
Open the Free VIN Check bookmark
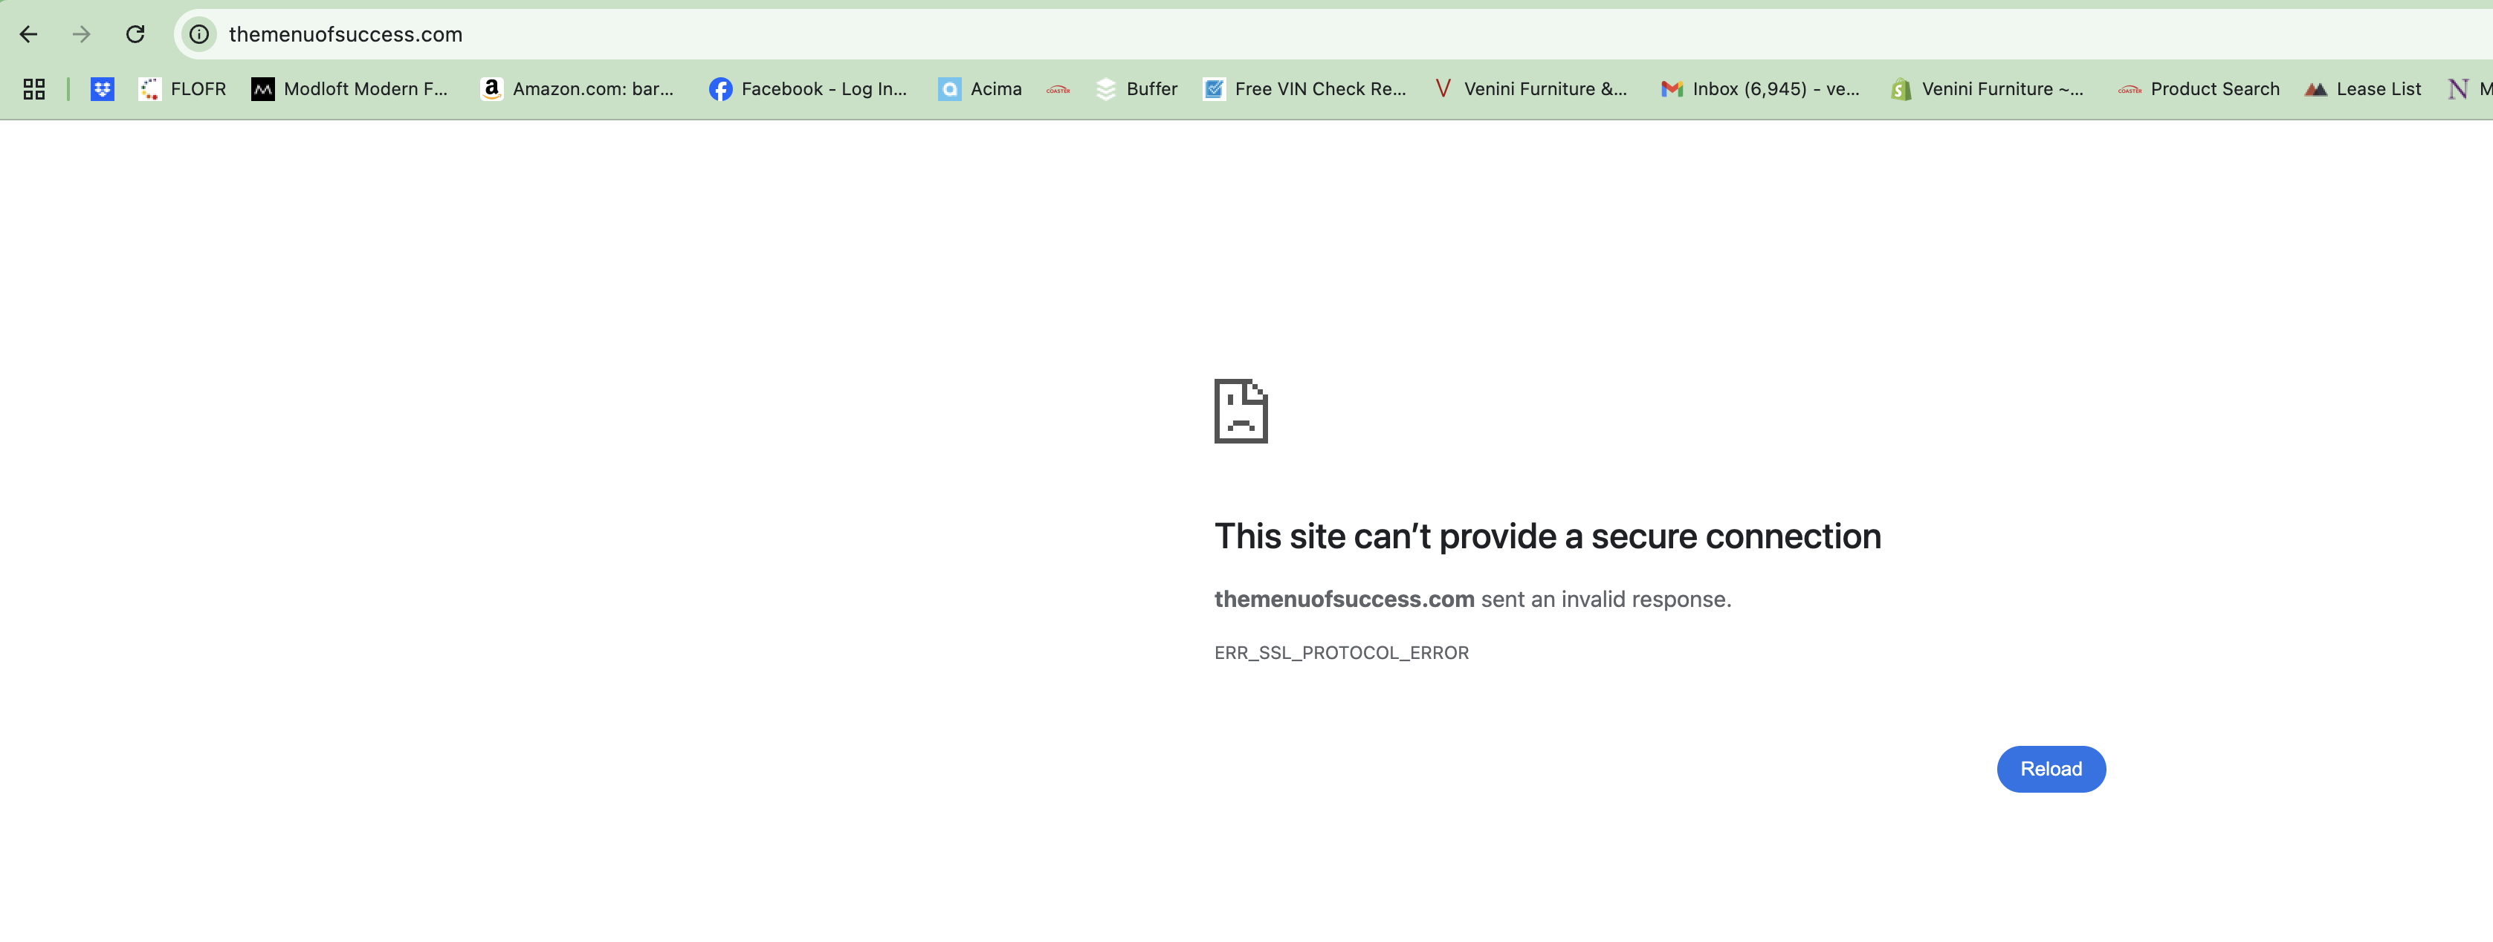click(1304, 89)
